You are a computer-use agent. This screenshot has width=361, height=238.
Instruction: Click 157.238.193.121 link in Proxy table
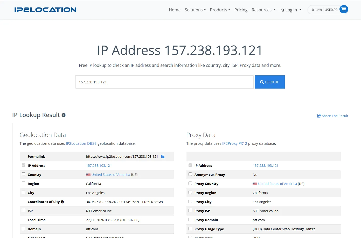pyautogui.click(x=266, y=166)
